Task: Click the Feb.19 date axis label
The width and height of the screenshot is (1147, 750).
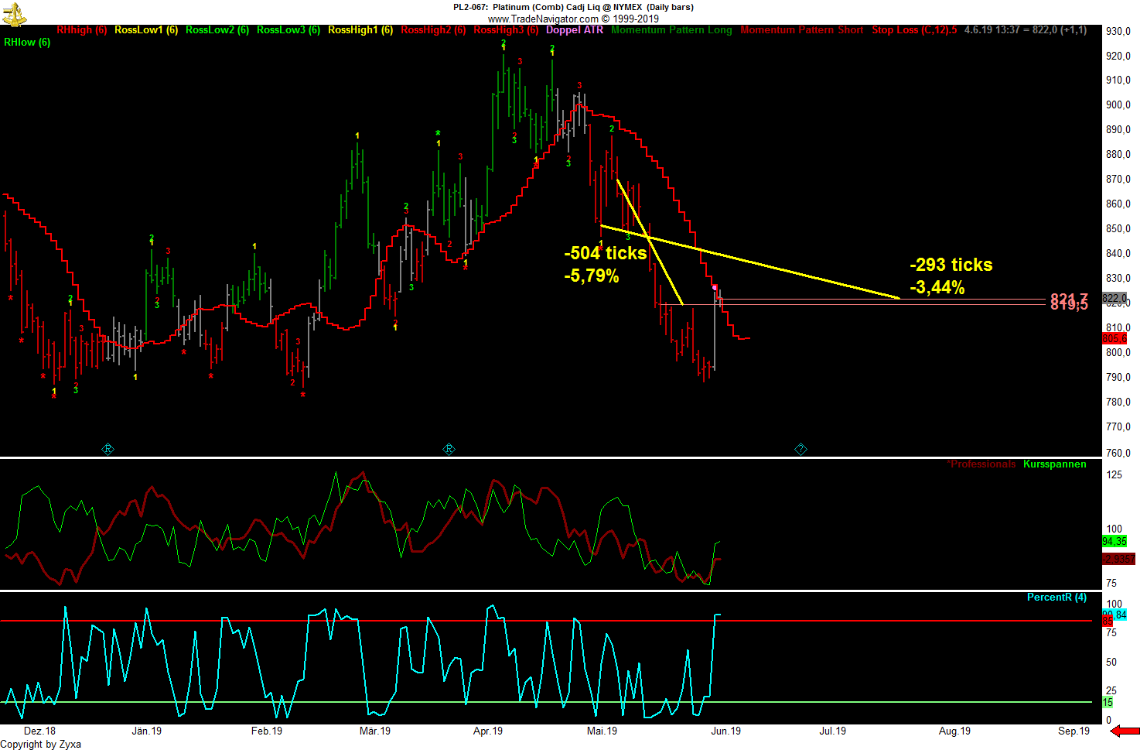Action: coord(267,731)
